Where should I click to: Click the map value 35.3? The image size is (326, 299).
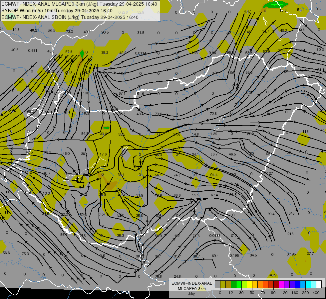coord(121,236)
